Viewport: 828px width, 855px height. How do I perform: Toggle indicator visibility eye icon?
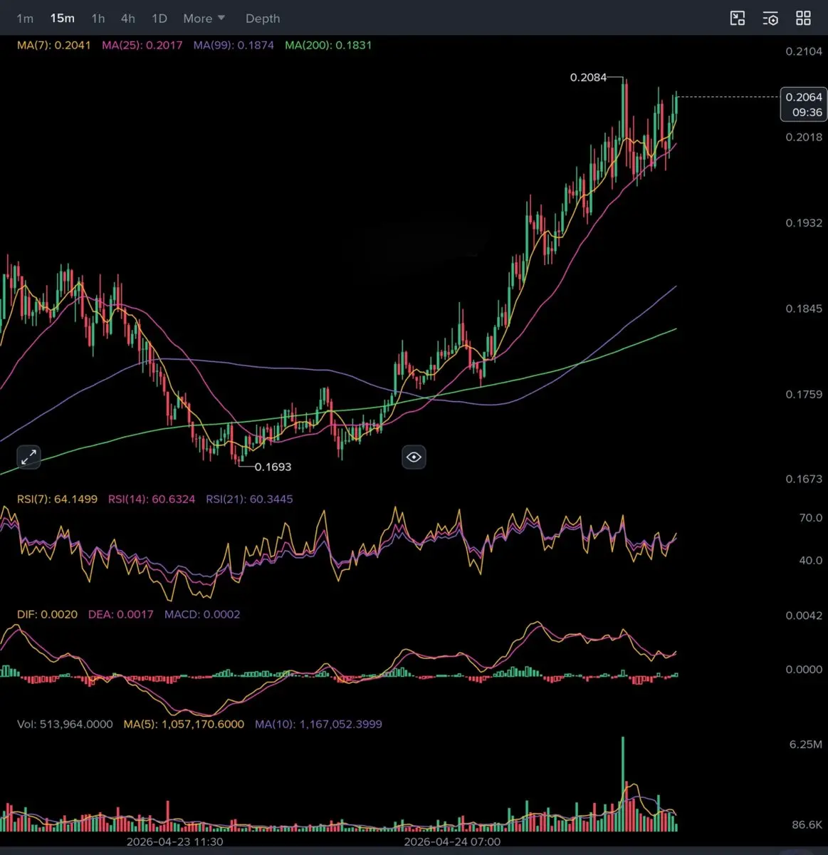pos(414,457)
